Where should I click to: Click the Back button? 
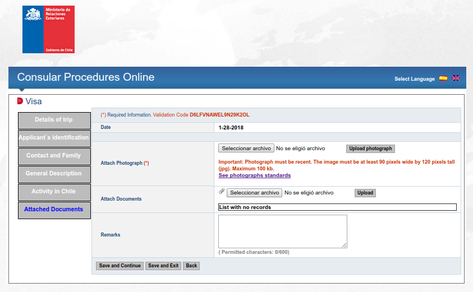click(x=191, y=266)
